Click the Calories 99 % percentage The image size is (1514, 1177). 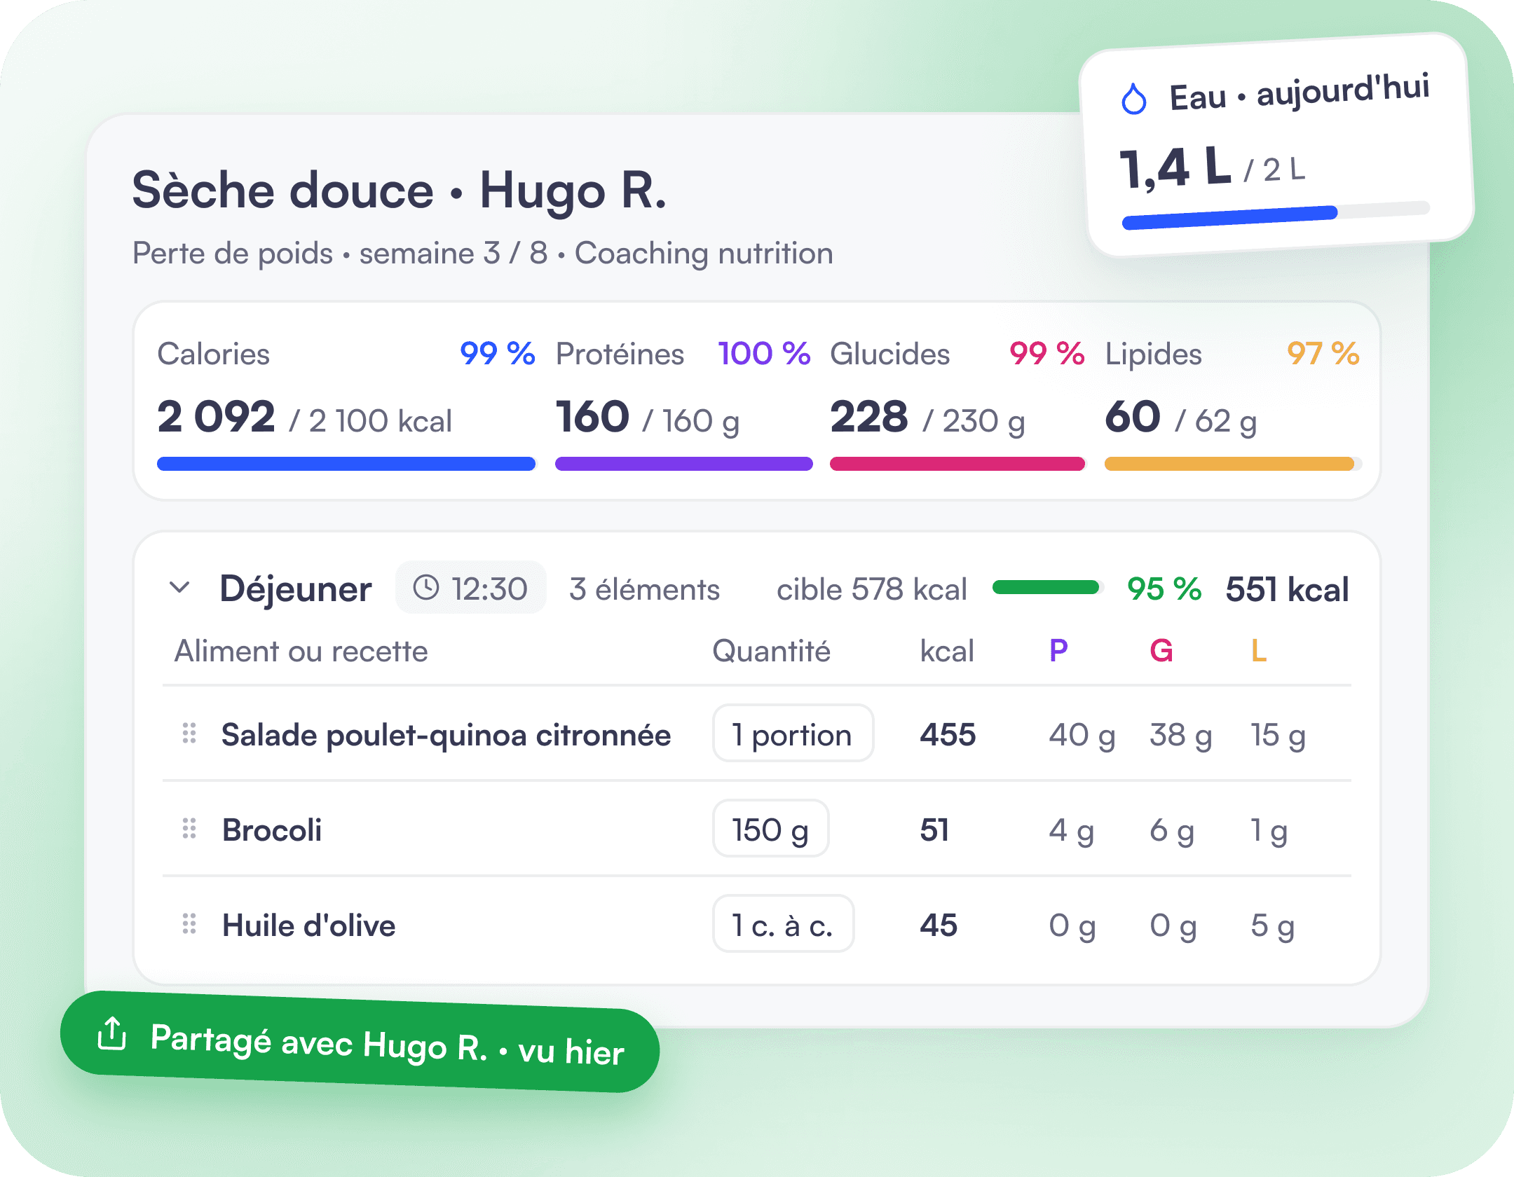tap(498, 353)
